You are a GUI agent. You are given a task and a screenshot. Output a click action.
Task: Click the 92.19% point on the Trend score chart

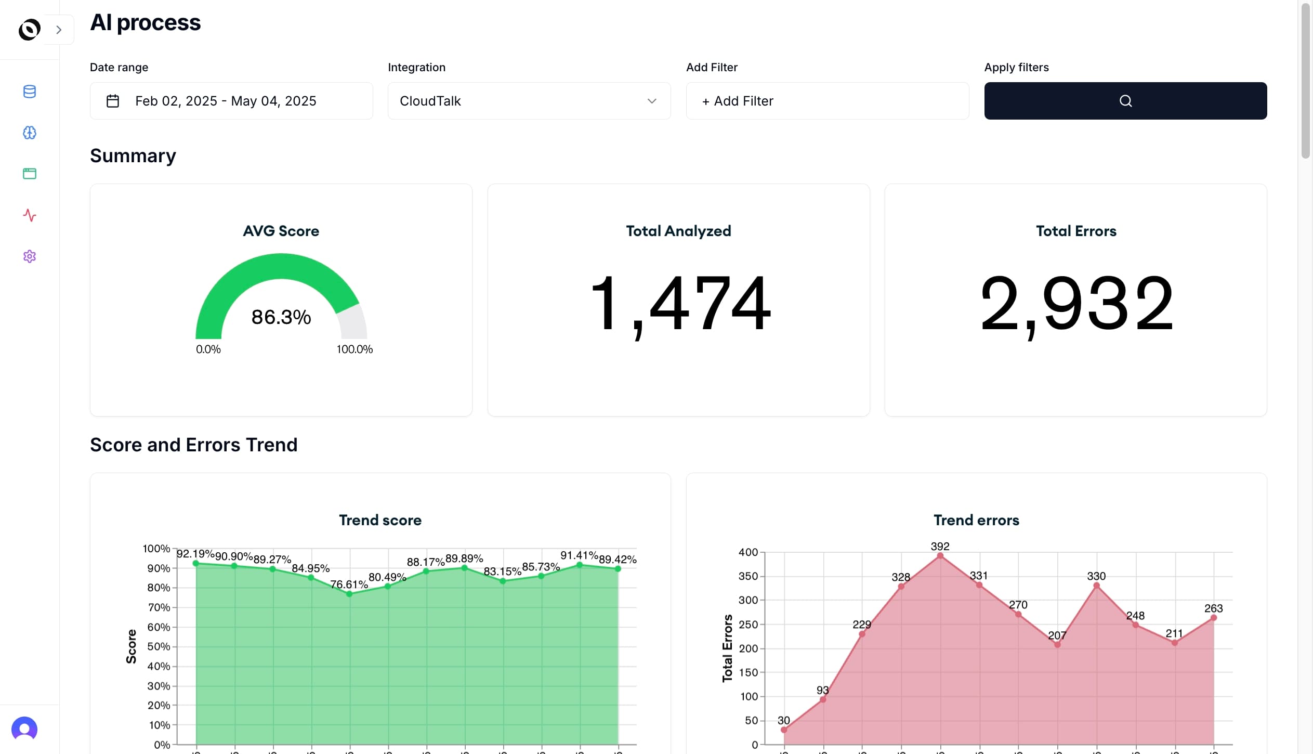click(194, 563)
